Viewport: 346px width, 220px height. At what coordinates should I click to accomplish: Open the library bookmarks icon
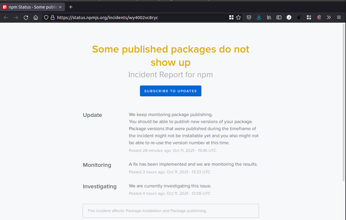(269, 18)
